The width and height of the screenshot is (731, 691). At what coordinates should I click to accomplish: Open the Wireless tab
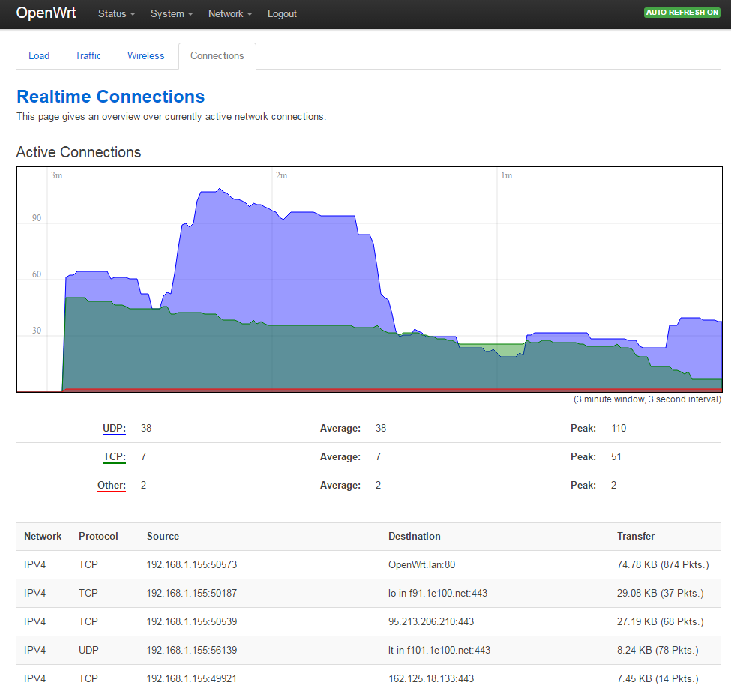(145, 56)
